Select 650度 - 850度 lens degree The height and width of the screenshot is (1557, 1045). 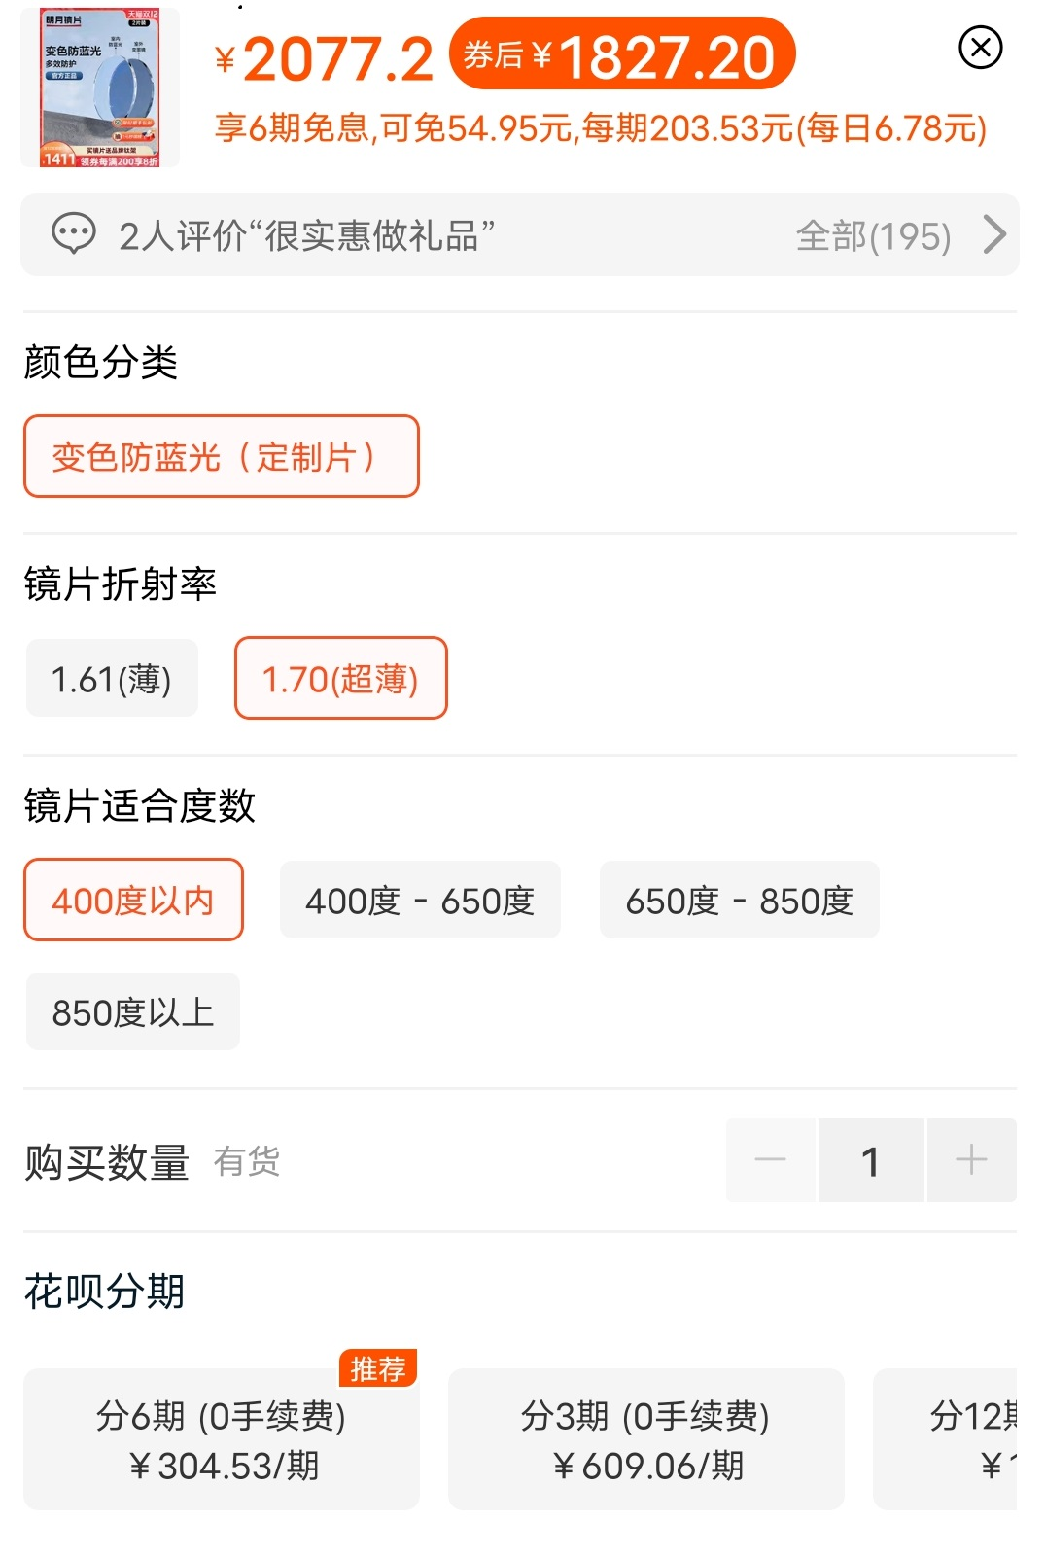click(739, 901)
